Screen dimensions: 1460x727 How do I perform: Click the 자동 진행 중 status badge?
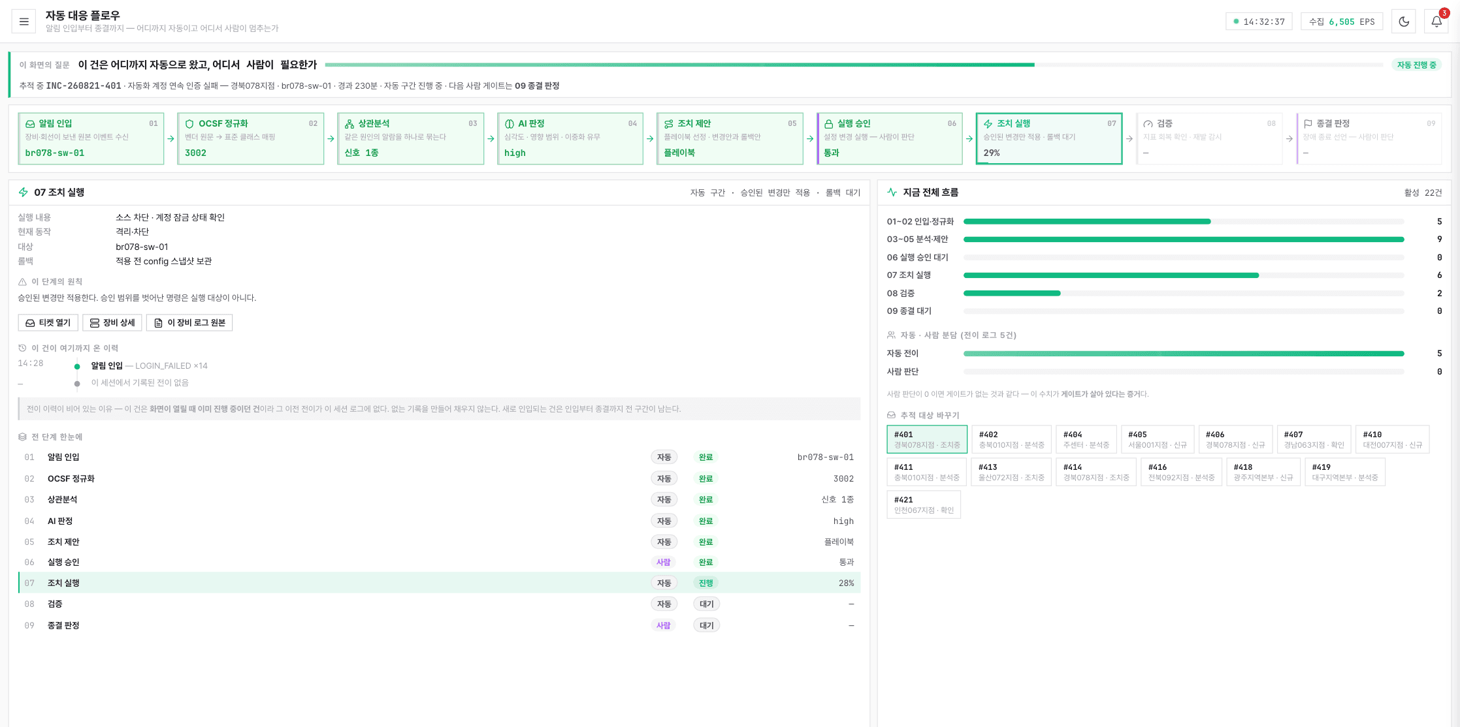[1416, 65]
